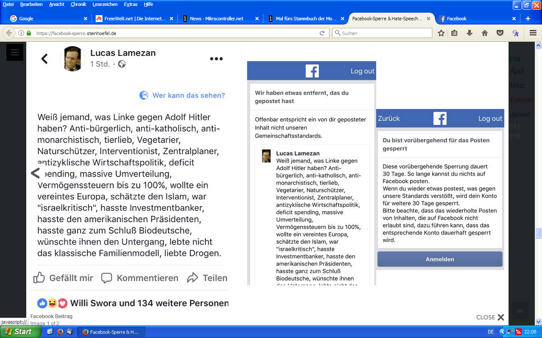Select the März archive link
This screenshot has height=338, width=542.
click(517, 85)
